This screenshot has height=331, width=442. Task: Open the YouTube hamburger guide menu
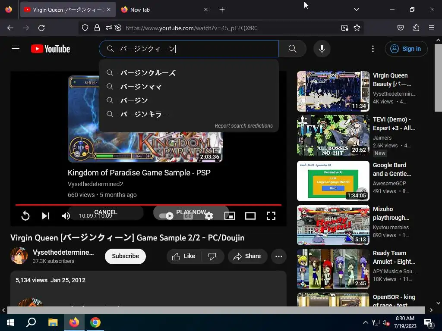pos(16,49)
